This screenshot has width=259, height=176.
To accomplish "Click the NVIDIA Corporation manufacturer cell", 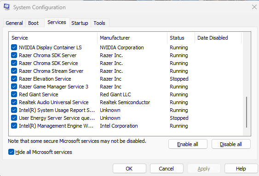I will 122,47.
